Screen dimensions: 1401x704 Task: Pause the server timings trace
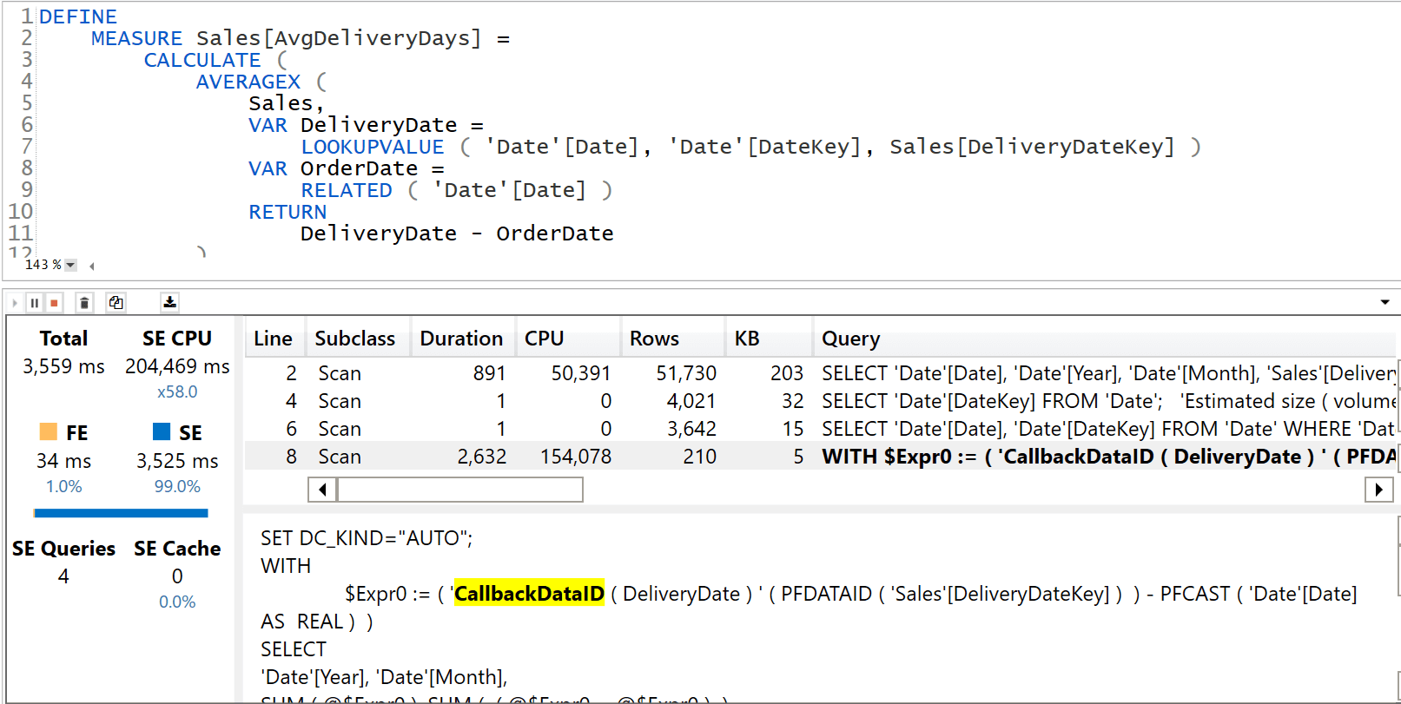(x=35, y=303)
